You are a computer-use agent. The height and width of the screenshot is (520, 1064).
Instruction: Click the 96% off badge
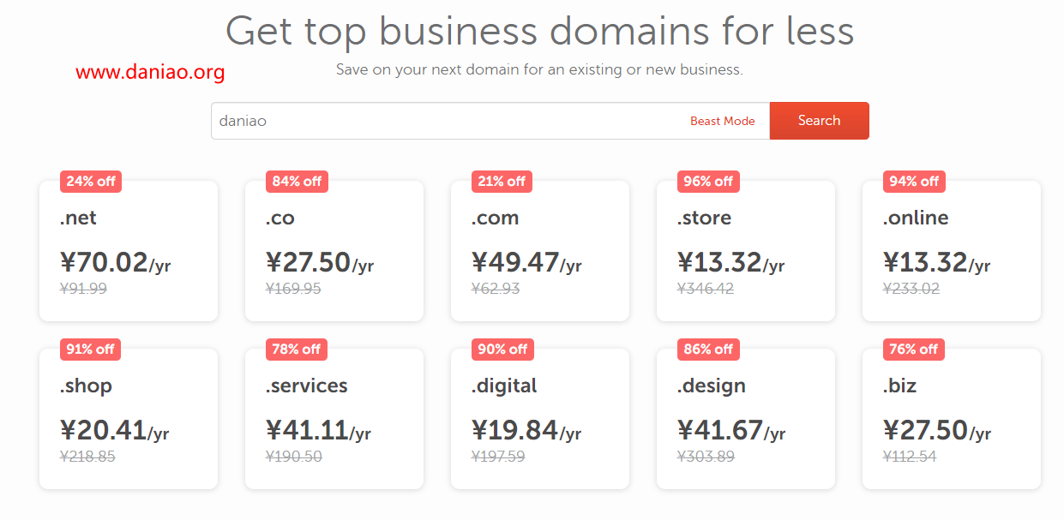pyautogui.click(x=708, y=182)
